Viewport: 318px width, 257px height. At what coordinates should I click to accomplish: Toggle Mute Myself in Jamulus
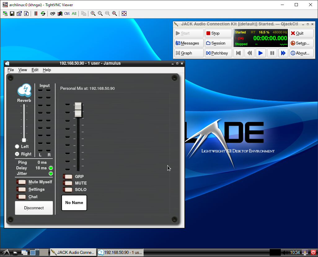(21, 182)
